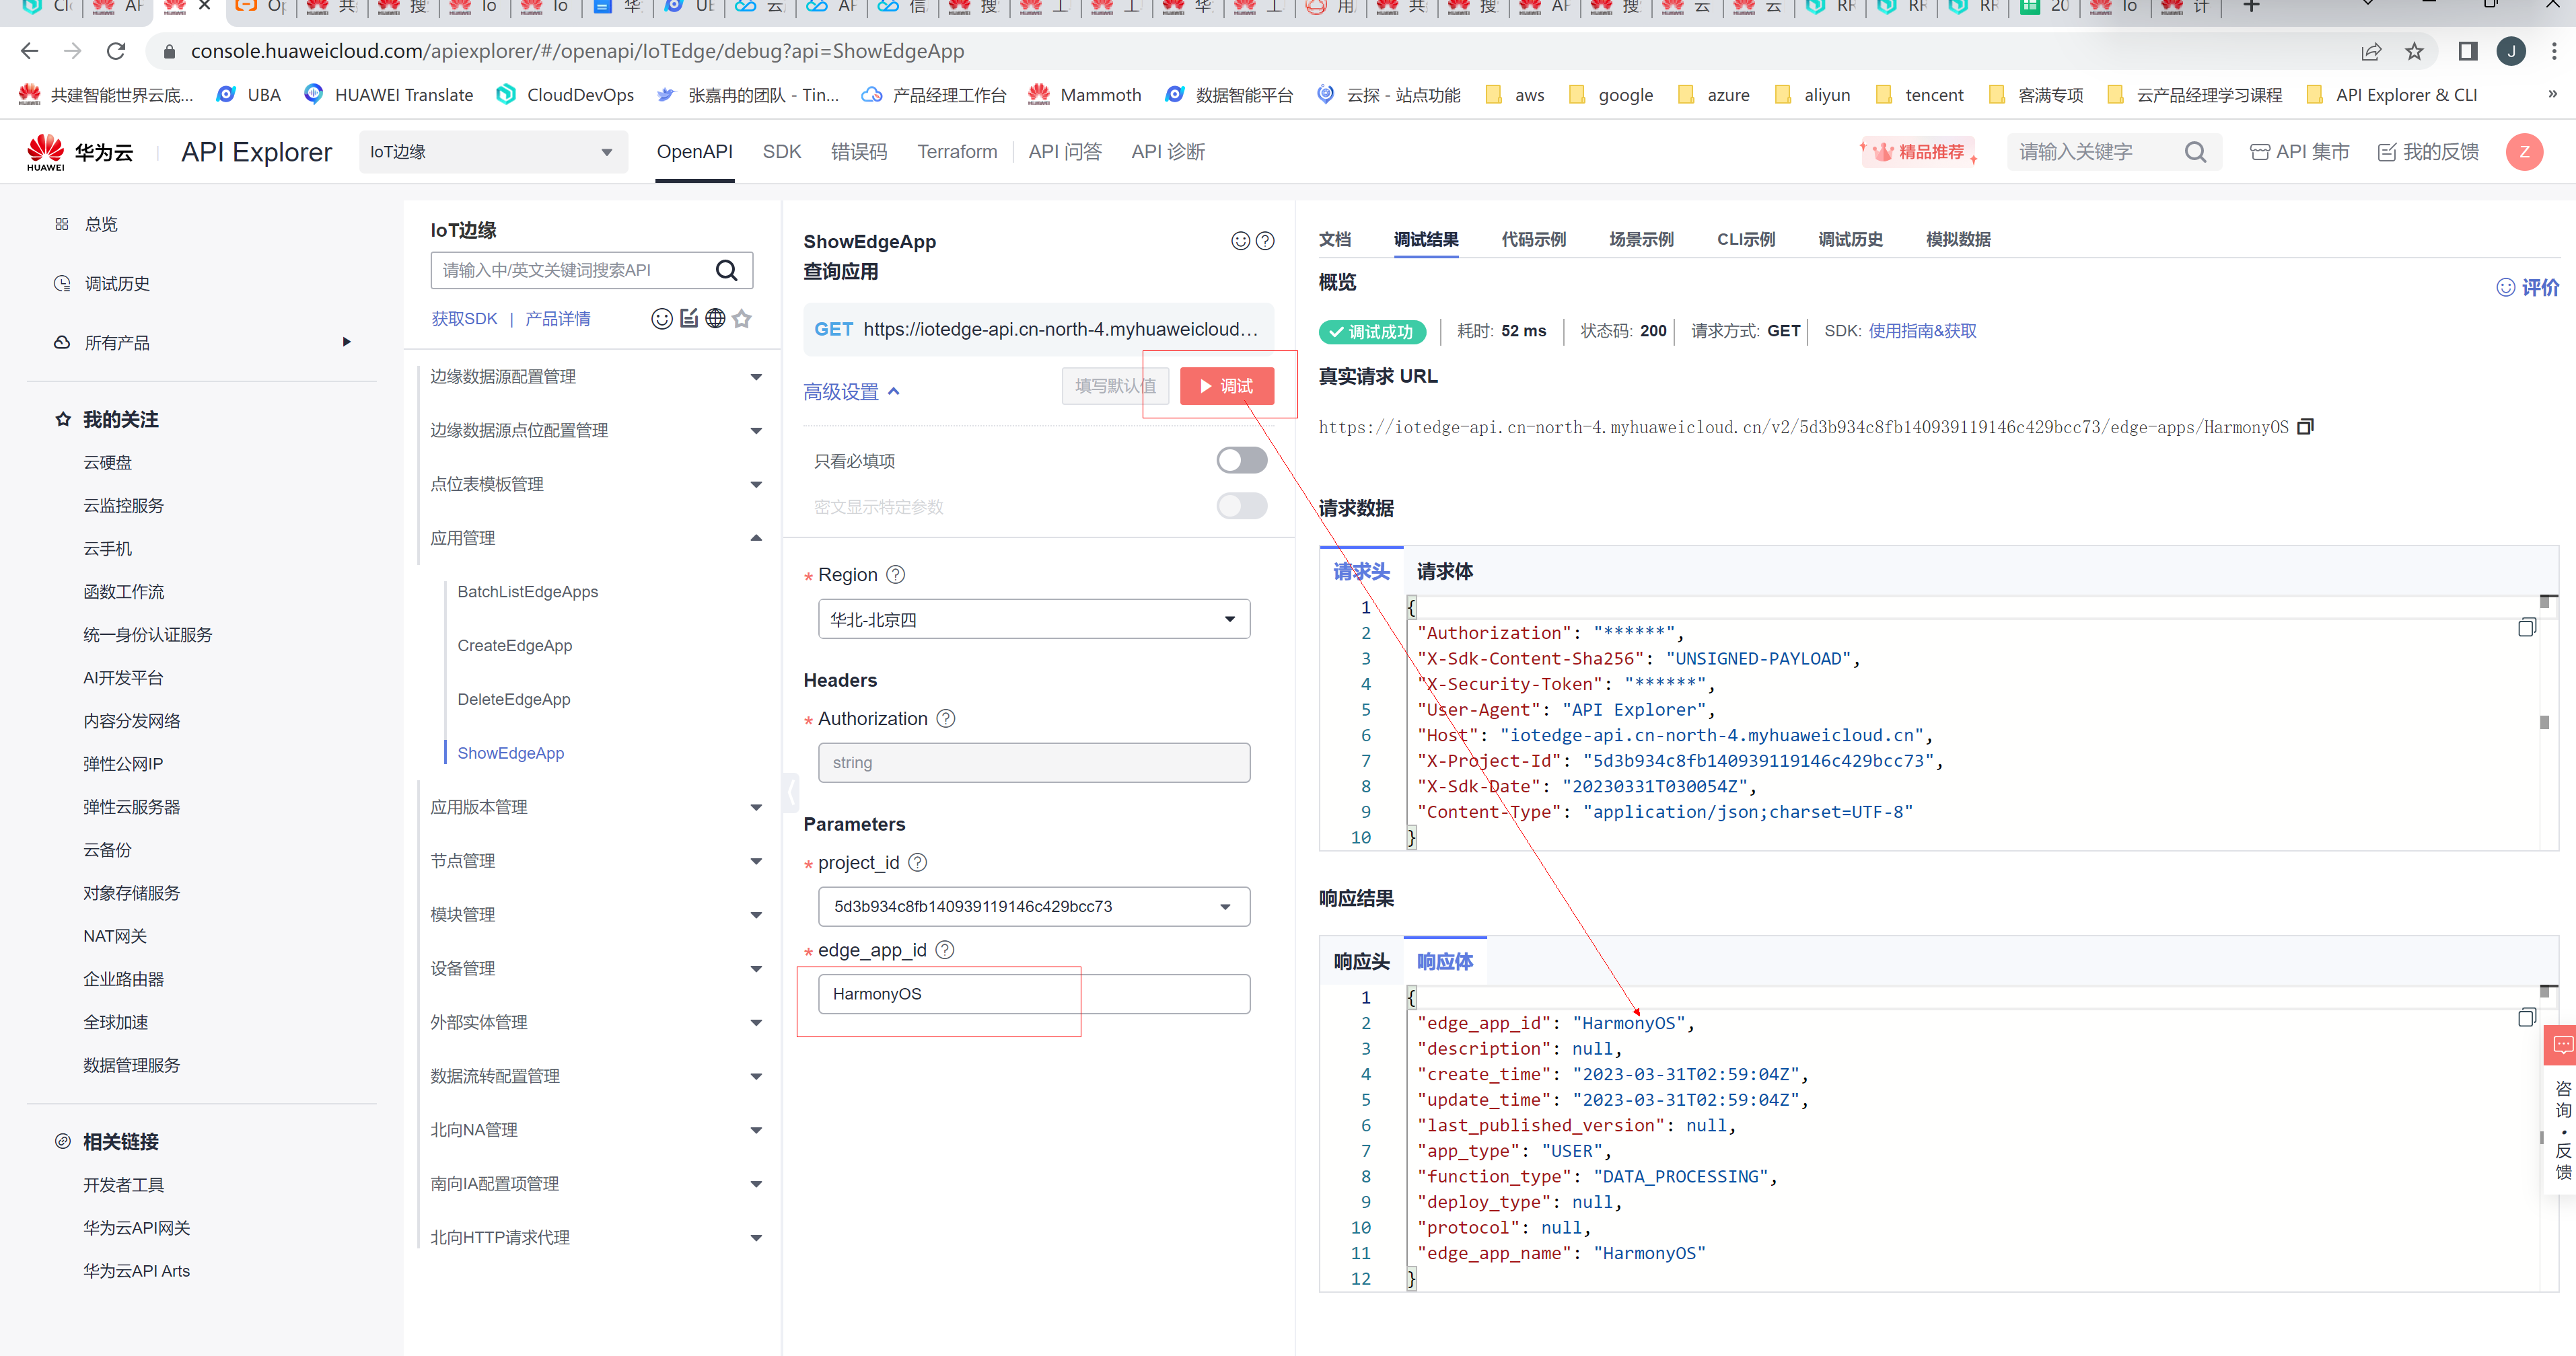Click the favorite star icon under IoT边缘

(x=741, y=319)
